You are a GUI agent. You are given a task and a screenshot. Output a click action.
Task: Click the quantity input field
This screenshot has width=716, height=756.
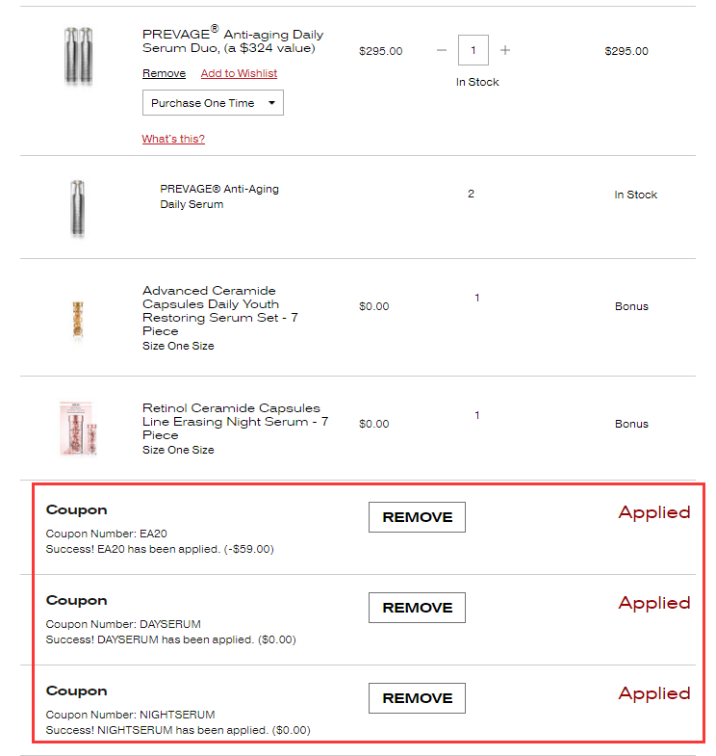[x=473, y=50]
